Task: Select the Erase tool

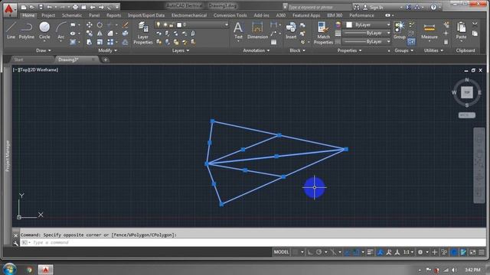Action: [x=126, y=25]
